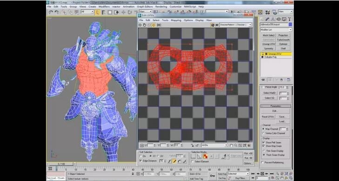
Task: Select Move tool in Edit UVWs toolbar
Action: [140, 25]
